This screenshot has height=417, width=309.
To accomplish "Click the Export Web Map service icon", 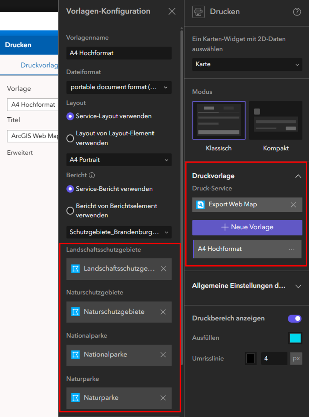I will click(200, 205).
